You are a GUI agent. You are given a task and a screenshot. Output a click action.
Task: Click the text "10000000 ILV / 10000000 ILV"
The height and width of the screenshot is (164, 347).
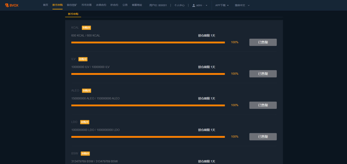[91, 67]
